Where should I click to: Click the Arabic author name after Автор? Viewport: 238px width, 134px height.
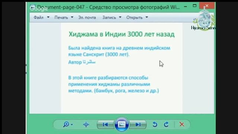[89, 62]
